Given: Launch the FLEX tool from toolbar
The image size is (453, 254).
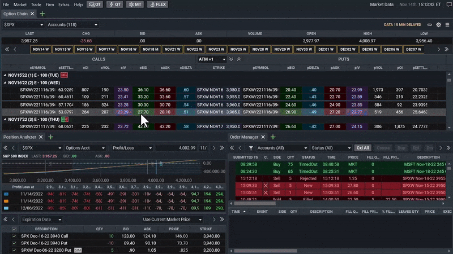Looking at the screenshot, I should pos(157,4).
